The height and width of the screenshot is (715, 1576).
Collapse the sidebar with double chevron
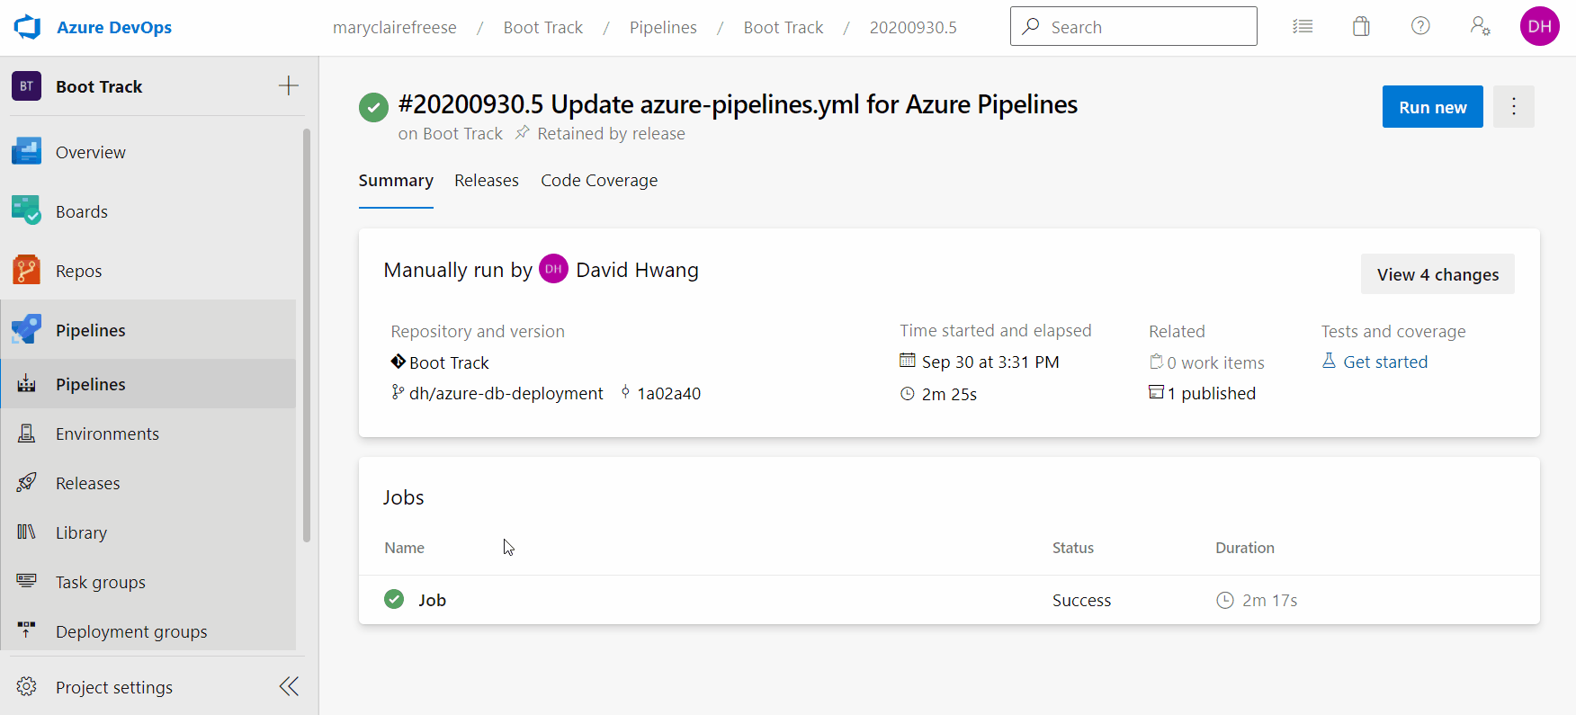pos(289,687)
